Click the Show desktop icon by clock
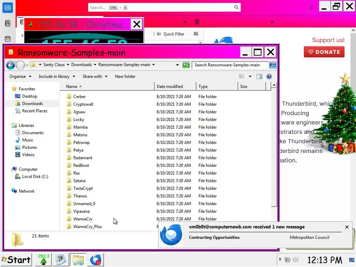The height and width of the screenshot is (267, 356). click(352, 260)
